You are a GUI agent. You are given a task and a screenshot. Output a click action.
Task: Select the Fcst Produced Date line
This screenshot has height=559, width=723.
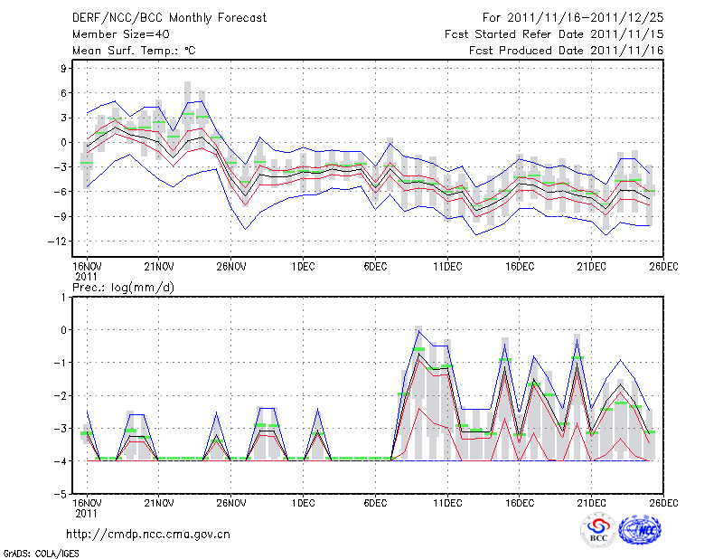pos(566,51)
